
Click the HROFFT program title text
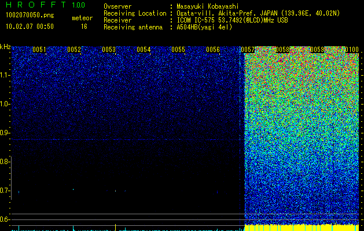[36, 5]
